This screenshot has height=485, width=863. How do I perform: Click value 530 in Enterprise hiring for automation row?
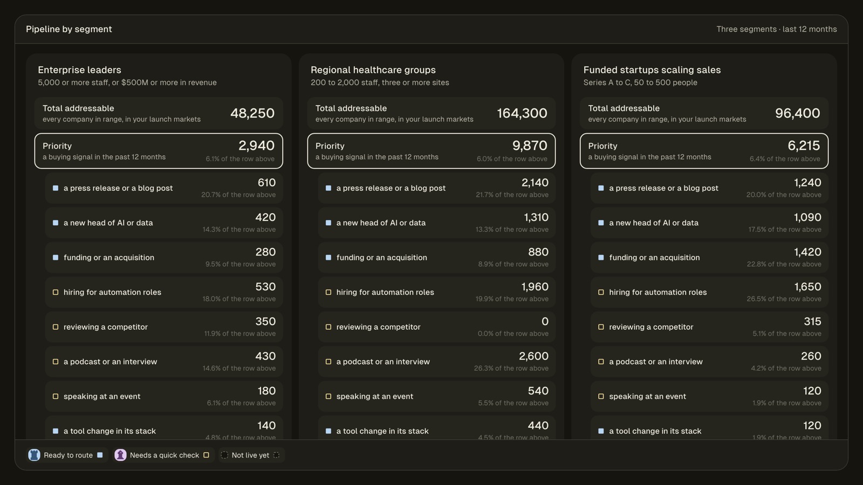tap(265, 287)
